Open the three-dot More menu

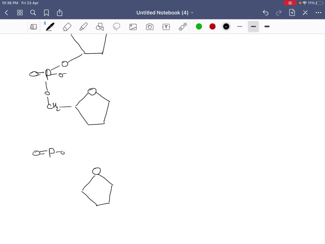[x=318, y=13]
